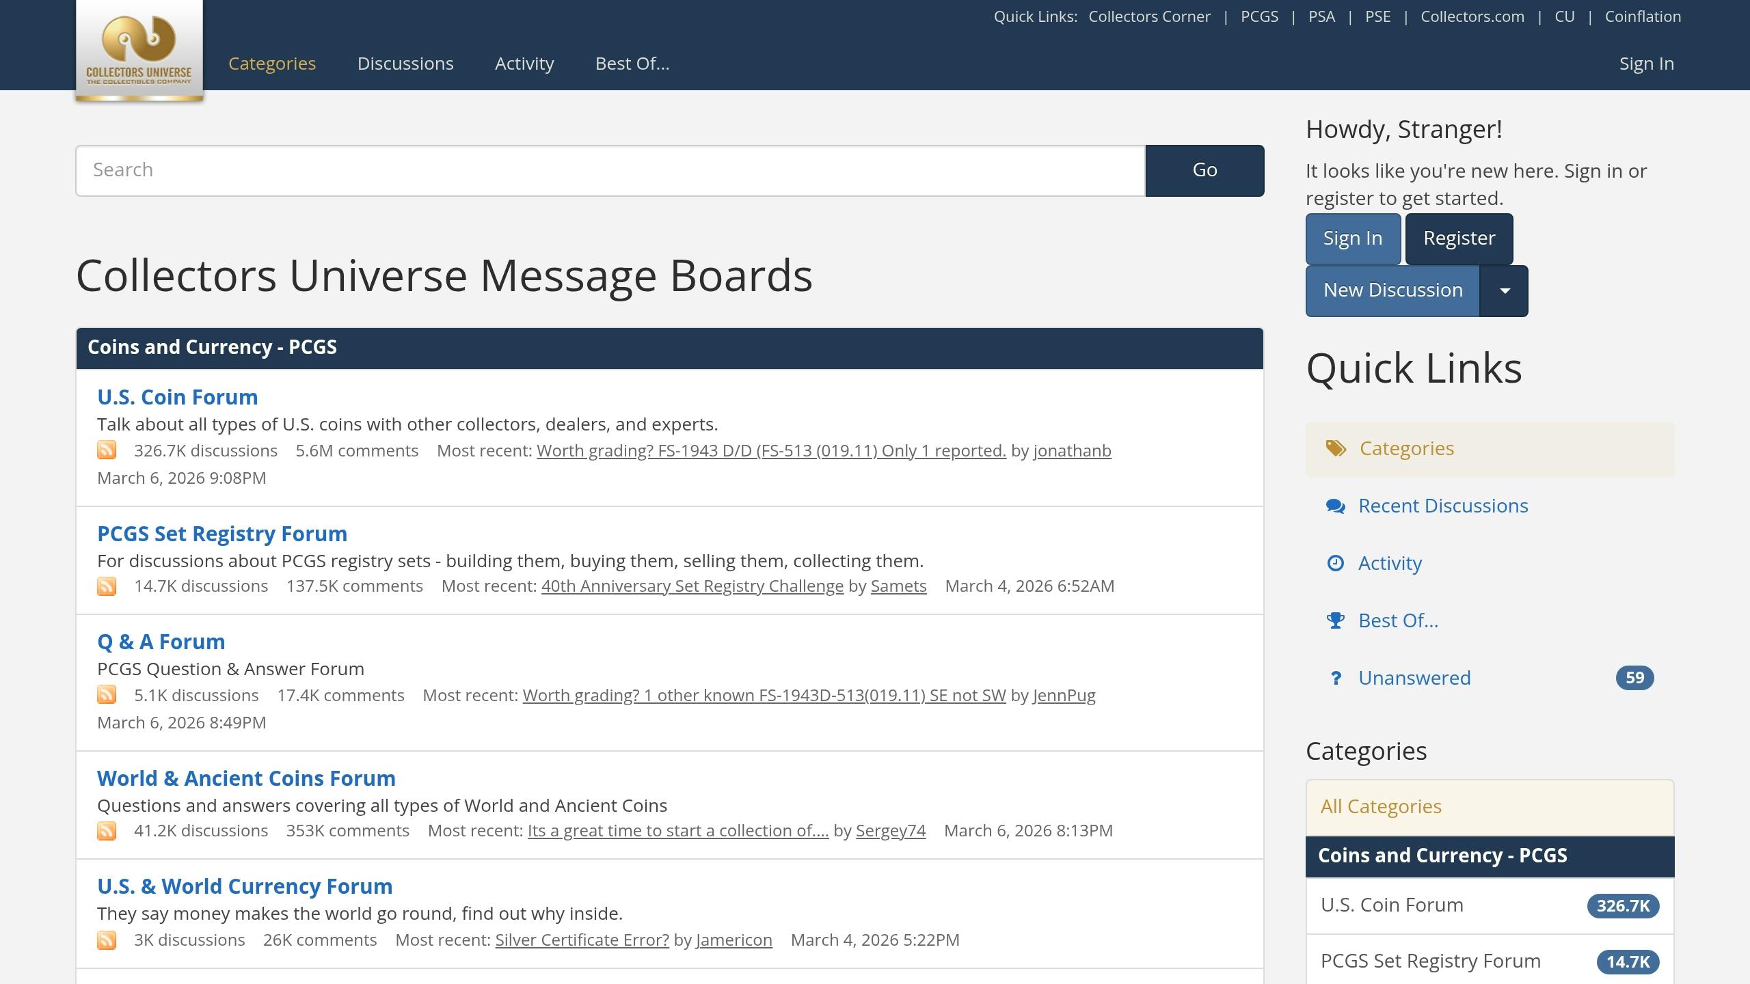Expand the New Discussion dropdown arrow
Image resolution: width=1750 pixels, height=984 pixels.
(1504, 291)
